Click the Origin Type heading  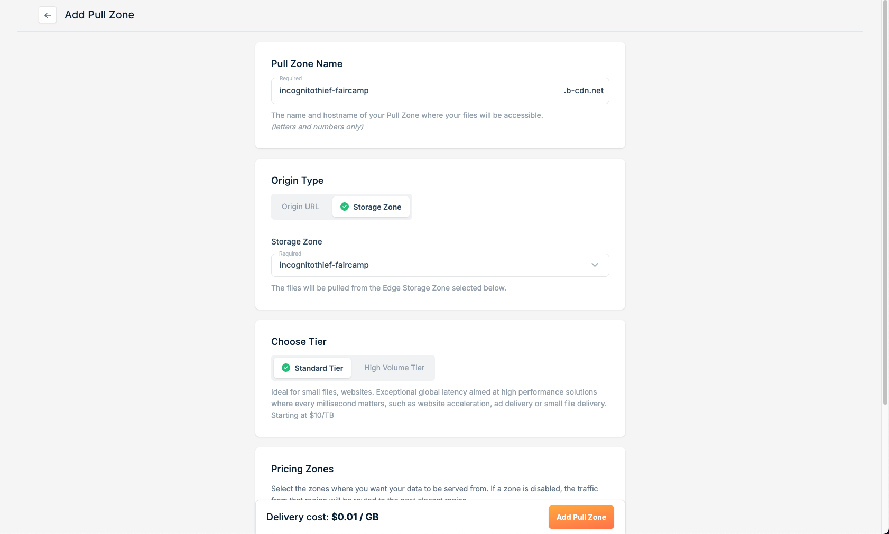pyautogui.click(x=297, y=181)
